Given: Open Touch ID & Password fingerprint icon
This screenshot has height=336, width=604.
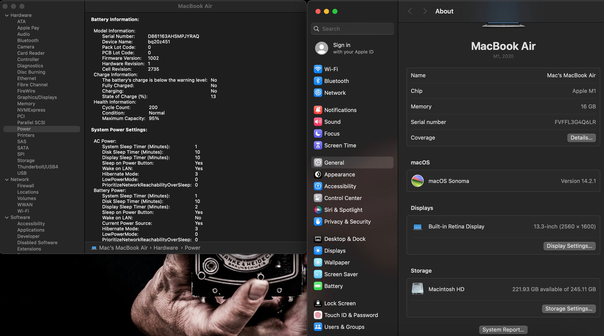Looking at the screenshot, I should (318, 315).
